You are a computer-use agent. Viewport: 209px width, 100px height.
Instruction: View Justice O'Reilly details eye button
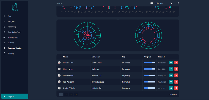[x=171, y=88]
